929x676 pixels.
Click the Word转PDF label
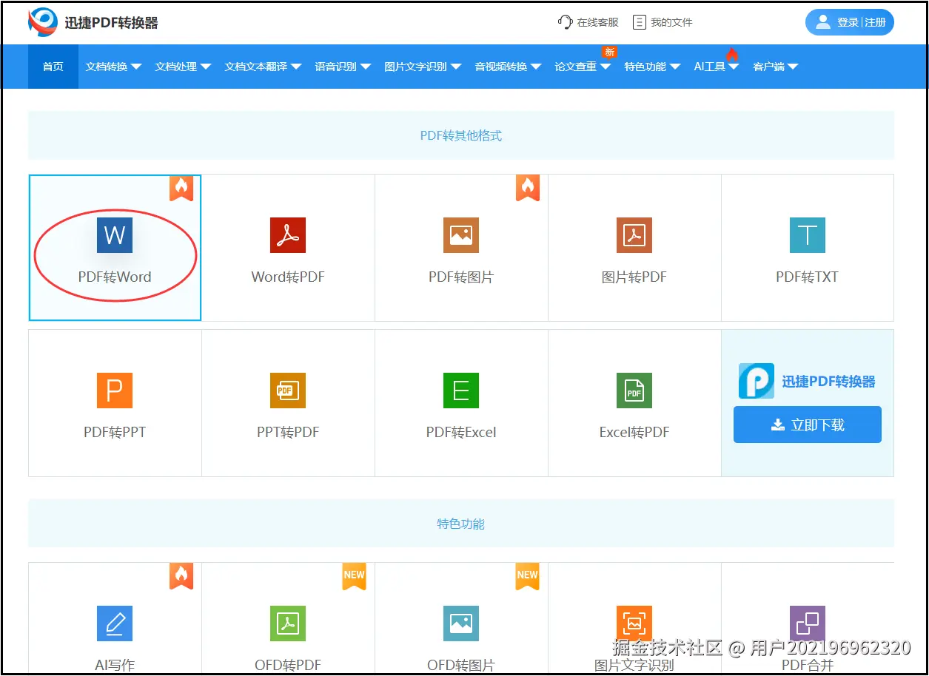click(288, 277)
